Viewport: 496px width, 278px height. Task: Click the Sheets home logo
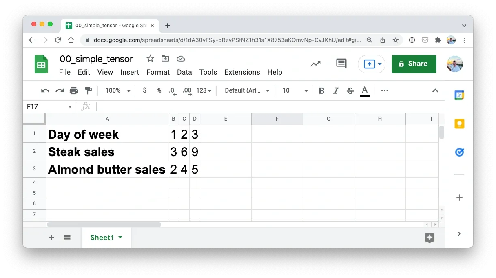41,64
